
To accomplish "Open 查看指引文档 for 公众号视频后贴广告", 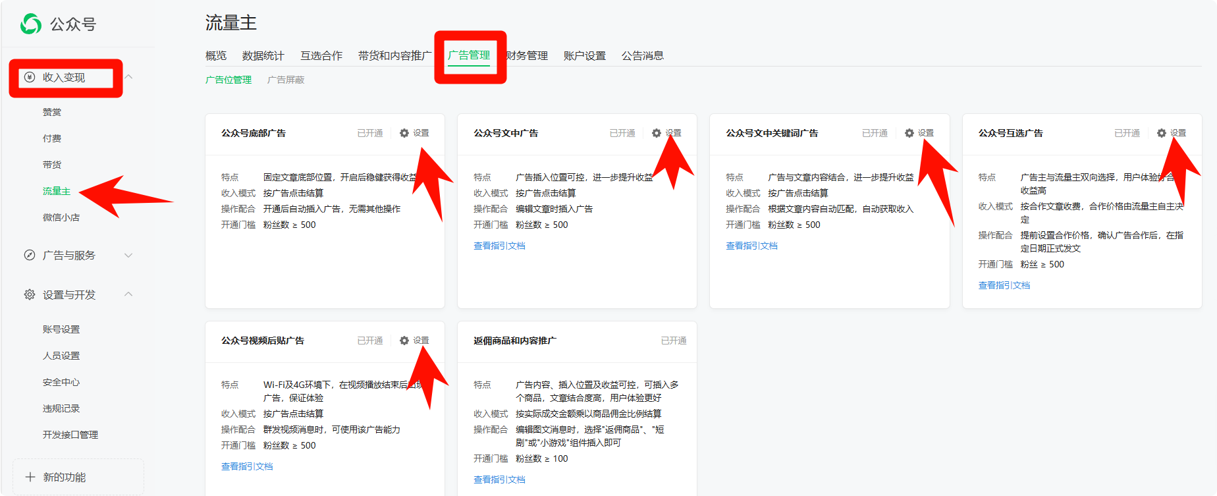I will click(x=247, y=466).
